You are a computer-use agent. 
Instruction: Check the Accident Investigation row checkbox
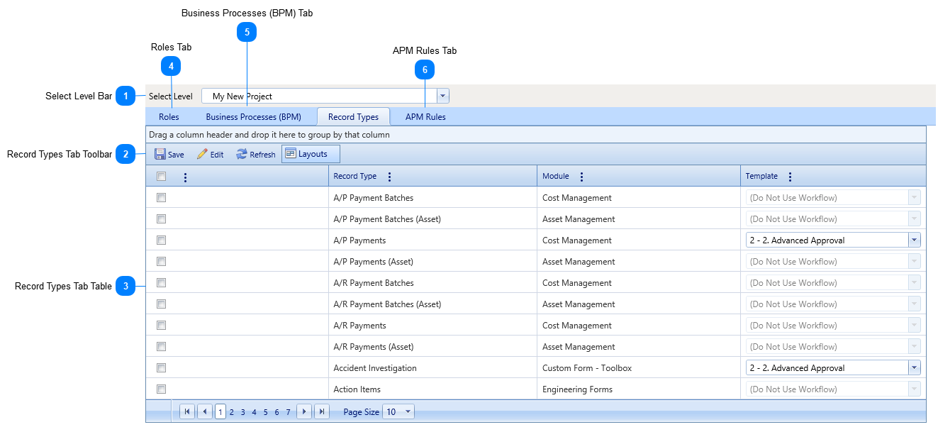tap(161, 367)
